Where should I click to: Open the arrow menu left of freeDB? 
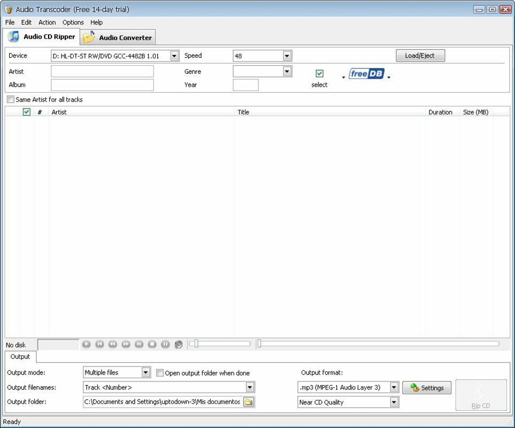coord(343,78)
